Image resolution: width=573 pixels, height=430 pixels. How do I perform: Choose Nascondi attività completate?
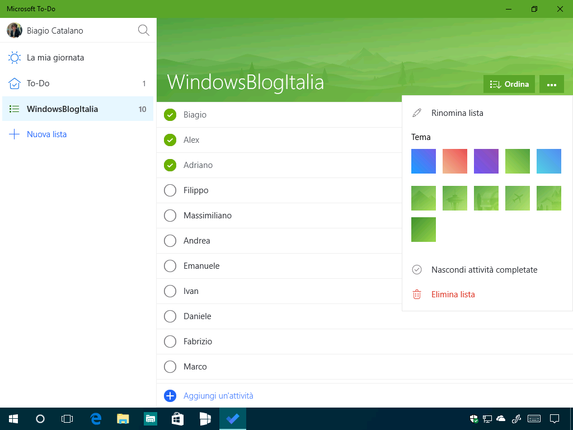pyautogui.click(x=487, y=270)
